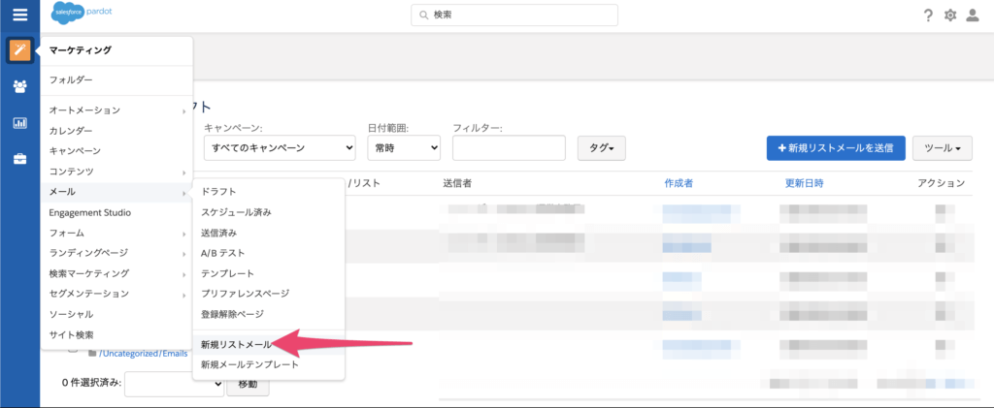Sort by 更新日時 column header
Screen dimensions: 994x408
coord(804,183)
